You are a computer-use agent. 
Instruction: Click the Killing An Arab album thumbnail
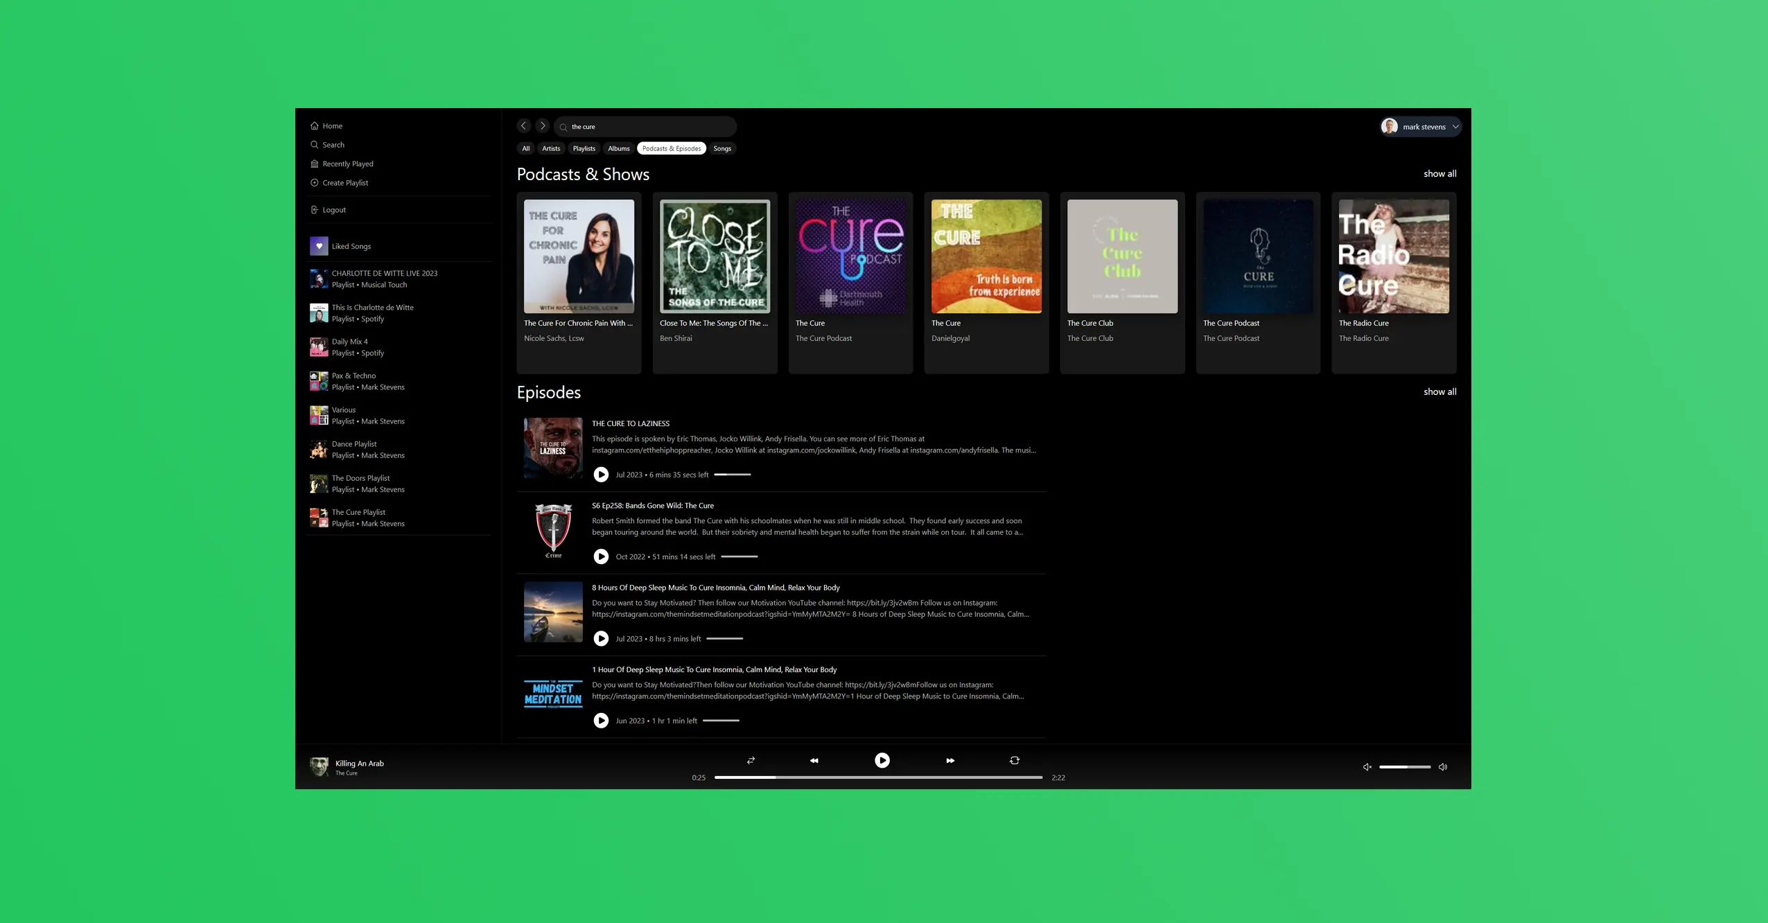click(319, 766)
